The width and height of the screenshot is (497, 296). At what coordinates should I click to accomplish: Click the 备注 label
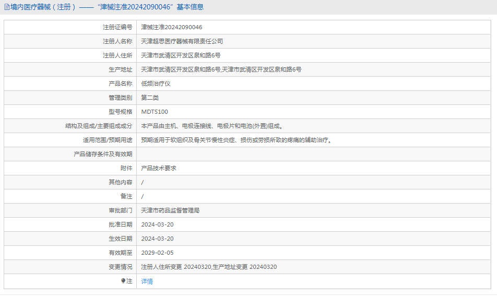(126, 196)
